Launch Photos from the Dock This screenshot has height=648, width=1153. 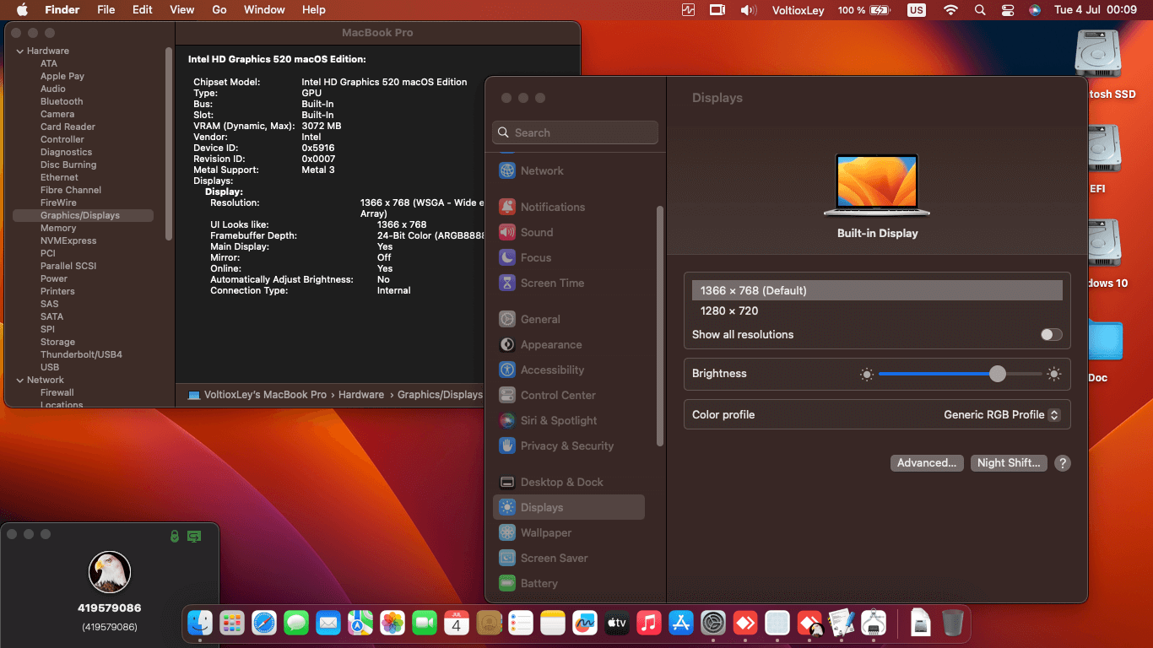click(392, 624)
